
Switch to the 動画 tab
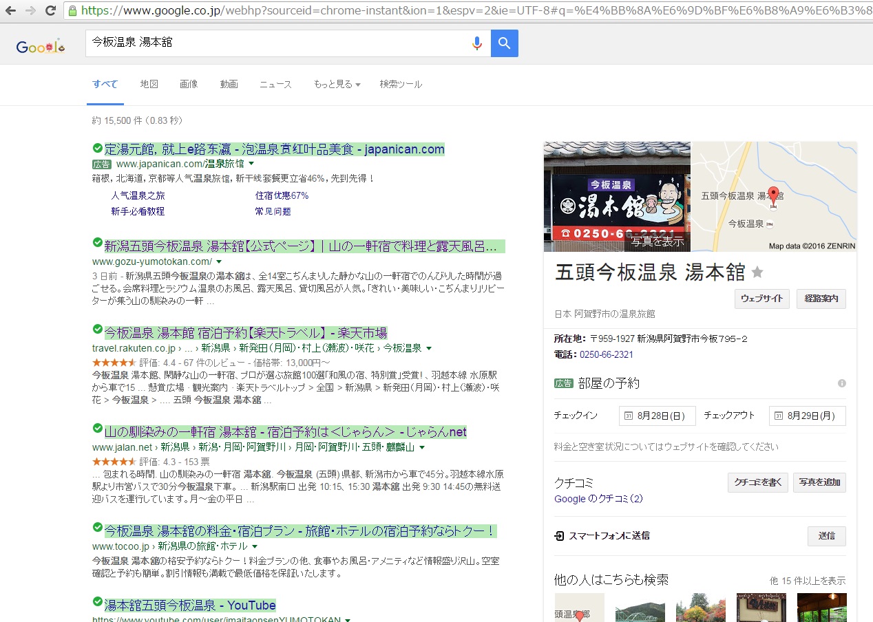coord(229,84)
